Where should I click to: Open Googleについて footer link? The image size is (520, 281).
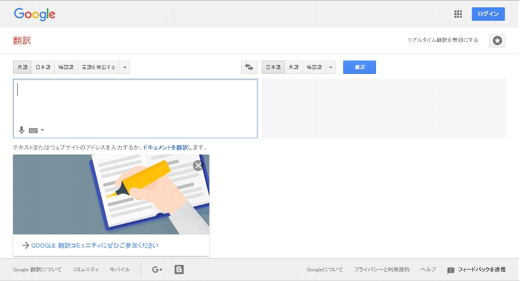pyautogui.click(x=324, y=270)
